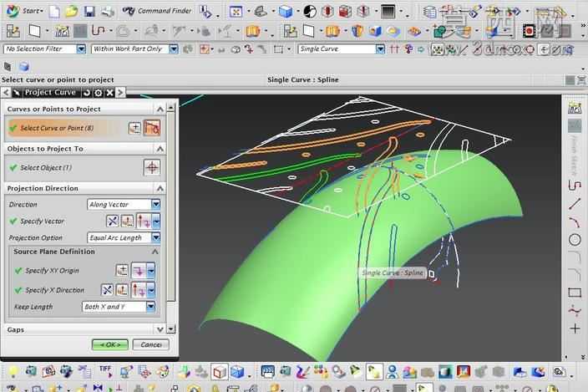Open the Within Work Part Only dropdown
Screen dimensions: 588x392
(x=173, y=48)
